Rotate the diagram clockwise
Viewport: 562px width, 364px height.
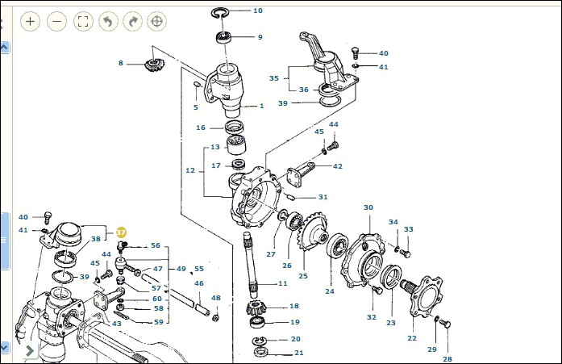132,22
